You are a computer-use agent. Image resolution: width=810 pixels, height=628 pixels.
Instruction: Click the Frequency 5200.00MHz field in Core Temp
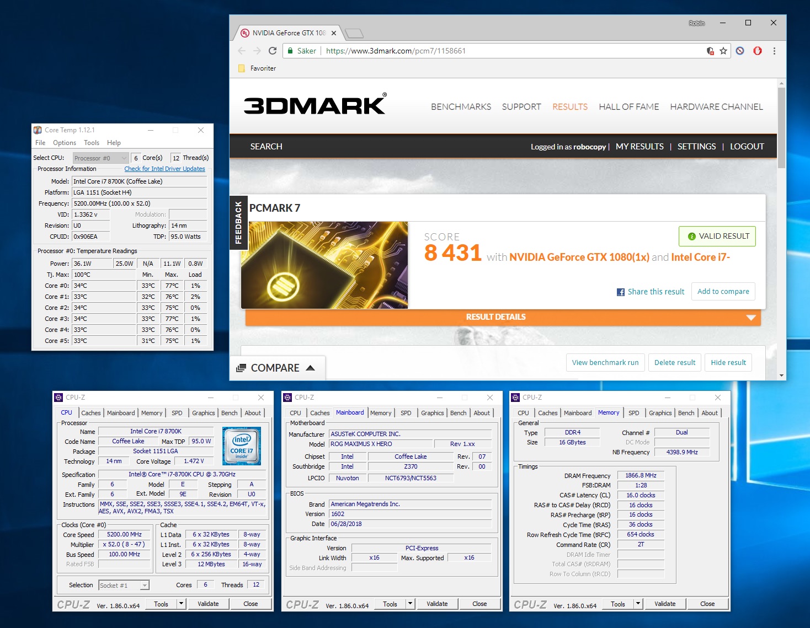(x=139, y=203)
